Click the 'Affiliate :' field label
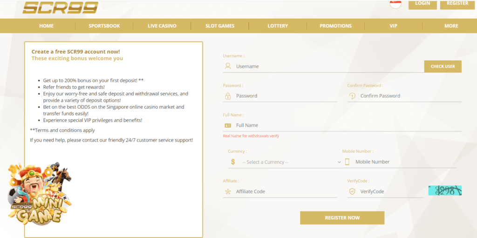Screen dimensions: 477x238 pyautogui.click(x=231, y=181)
